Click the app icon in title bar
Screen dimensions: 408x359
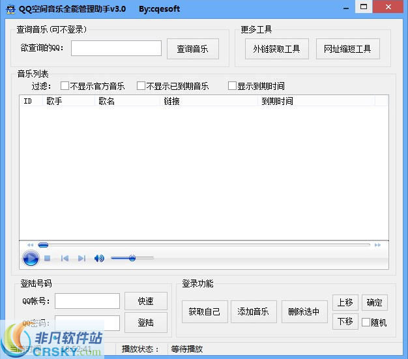tap(10, 9)
